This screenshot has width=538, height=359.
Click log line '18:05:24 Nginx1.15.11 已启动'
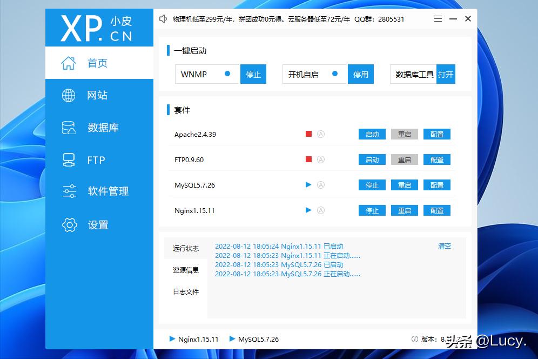[279, 247]
